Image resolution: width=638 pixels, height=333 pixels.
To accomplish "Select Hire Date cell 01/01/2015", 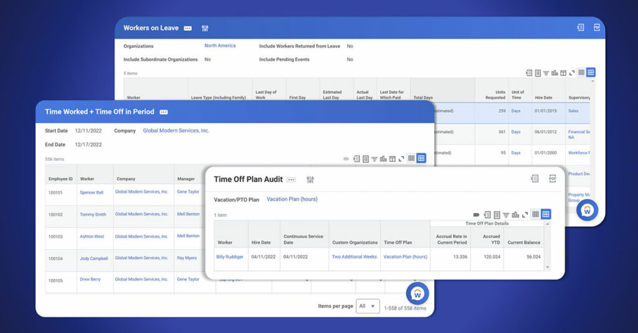I will pyautogui.click(x=546, y=111).
